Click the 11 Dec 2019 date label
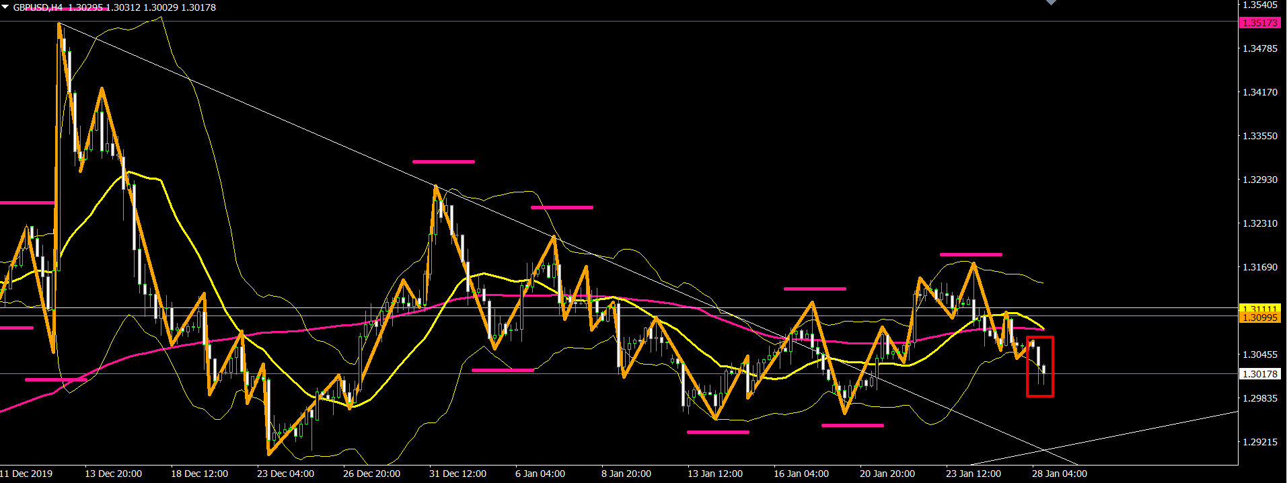This screenshot has height=483, width=1287. pos(26,474)
